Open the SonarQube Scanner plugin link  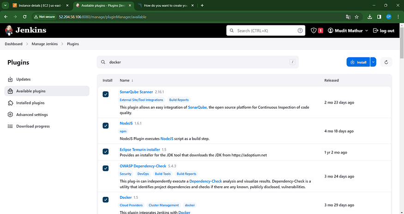pos(136,92)
